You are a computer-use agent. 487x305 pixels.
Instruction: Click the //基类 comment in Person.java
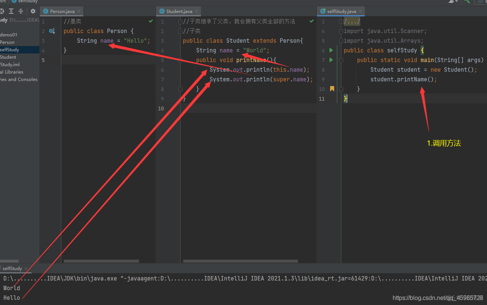72,21
